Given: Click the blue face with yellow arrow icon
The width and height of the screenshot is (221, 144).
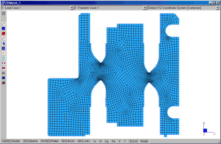Looking at the screenshot, I should coord(3,48).
